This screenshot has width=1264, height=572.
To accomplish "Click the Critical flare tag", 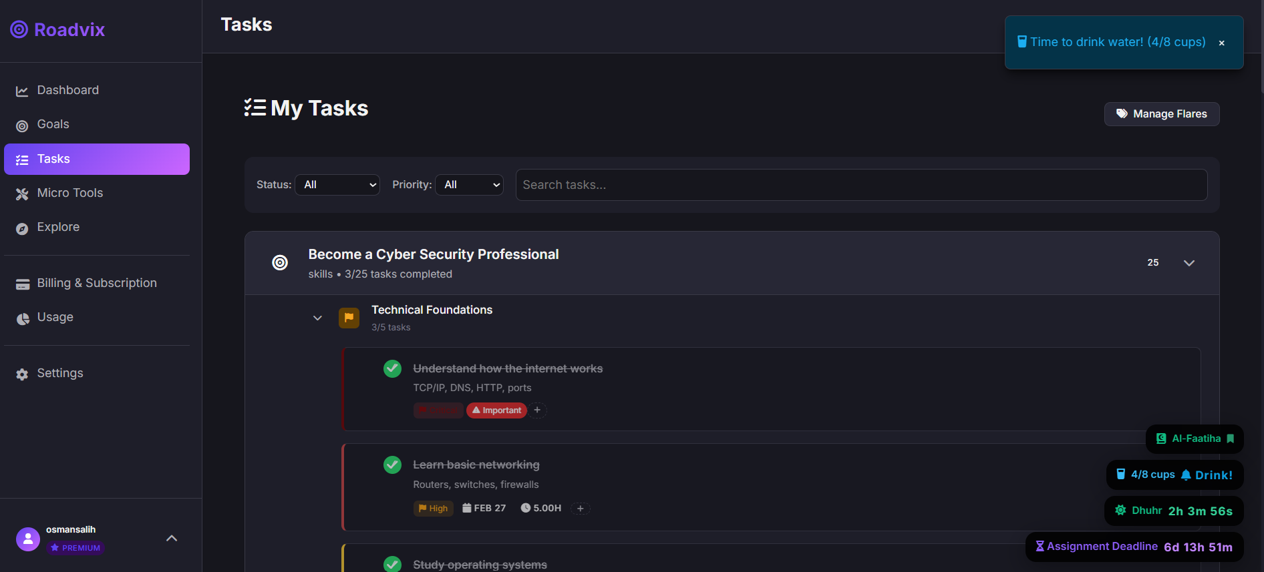I will click(438, 410).
